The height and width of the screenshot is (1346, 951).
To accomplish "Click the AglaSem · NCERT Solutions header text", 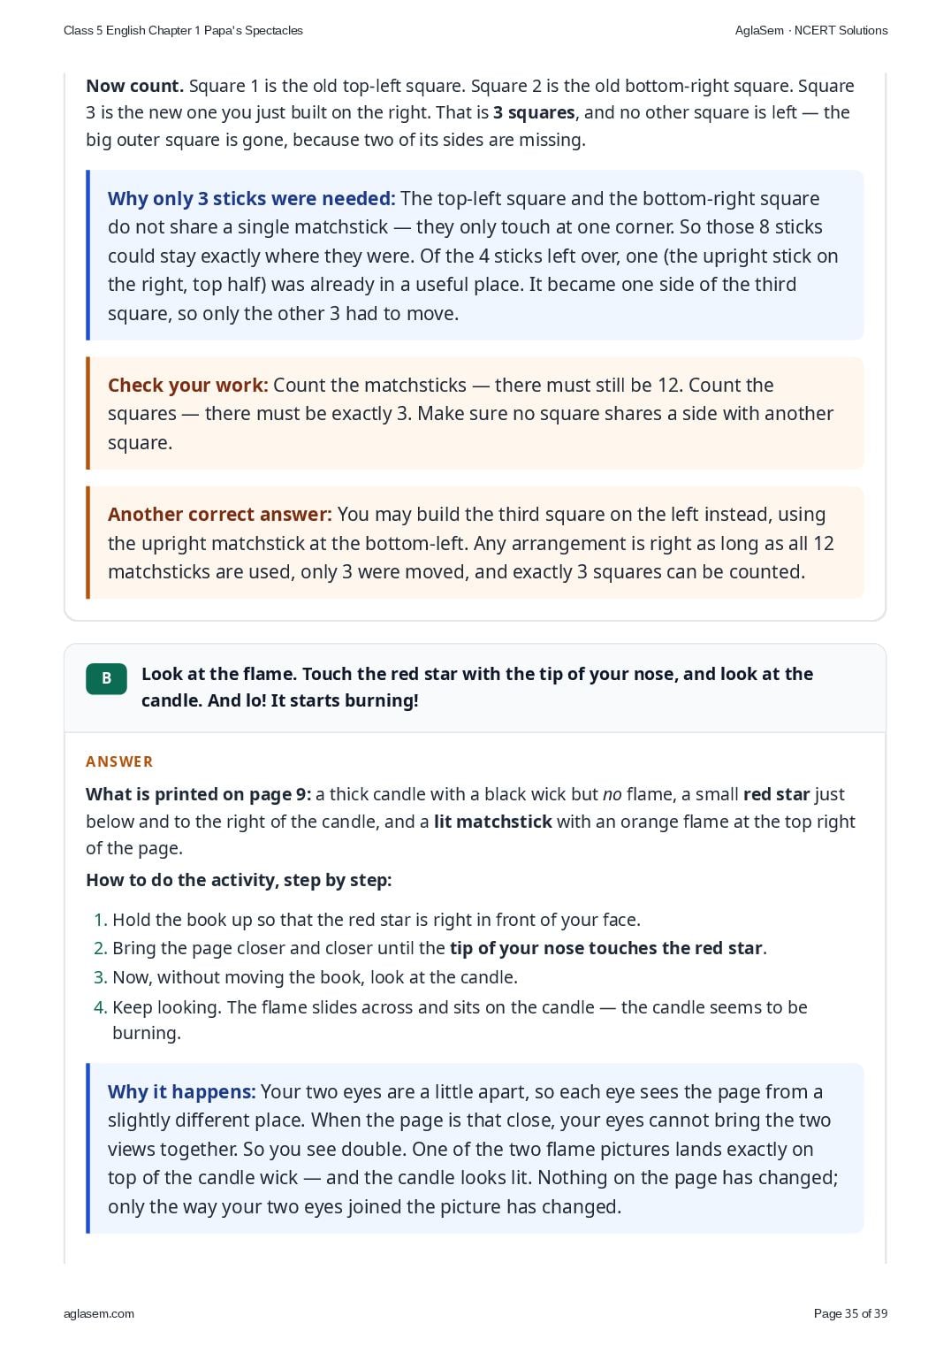I will pyautogui.click(x=811, y=30).
